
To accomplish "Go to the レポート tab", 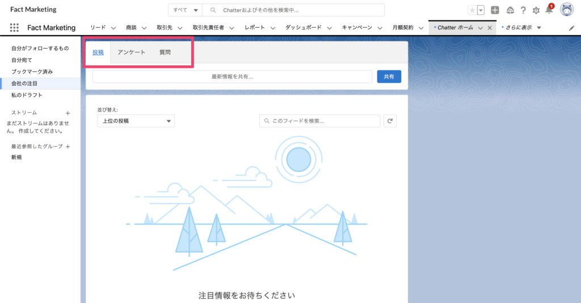I will point(255,27).
